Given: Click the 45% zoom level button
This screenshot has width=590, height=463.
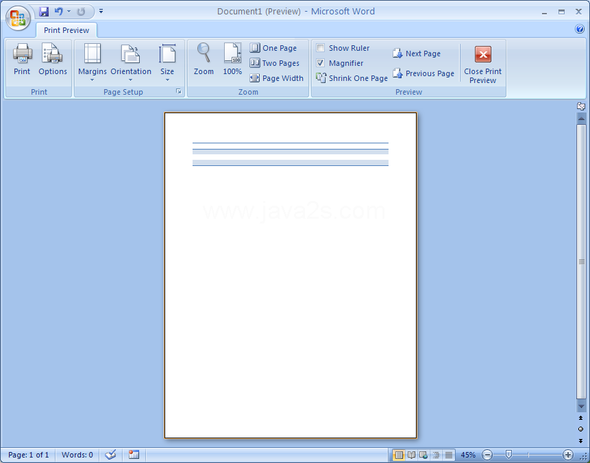Looking at the screenshot, I should tap(468, 455).
